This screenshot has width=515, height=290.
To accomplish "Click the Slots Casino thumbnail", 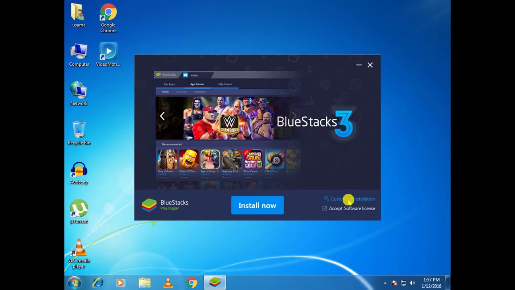I will [x=253, y=159].
